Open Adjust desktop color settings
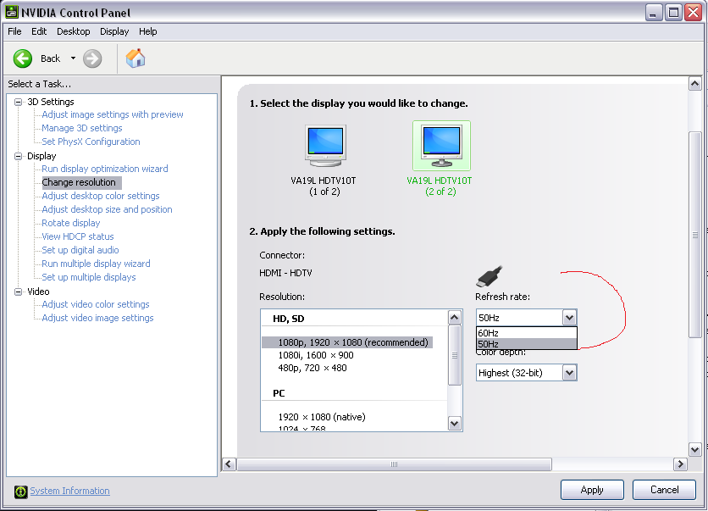The height and width of the screenshot is (511, 708). pos(100,196)
